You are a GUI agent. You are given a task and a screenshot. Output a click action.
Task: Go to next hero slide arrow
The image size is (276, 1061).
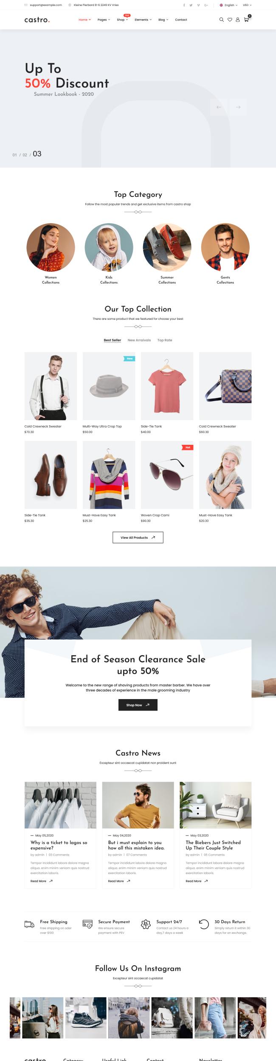(238, 107)
